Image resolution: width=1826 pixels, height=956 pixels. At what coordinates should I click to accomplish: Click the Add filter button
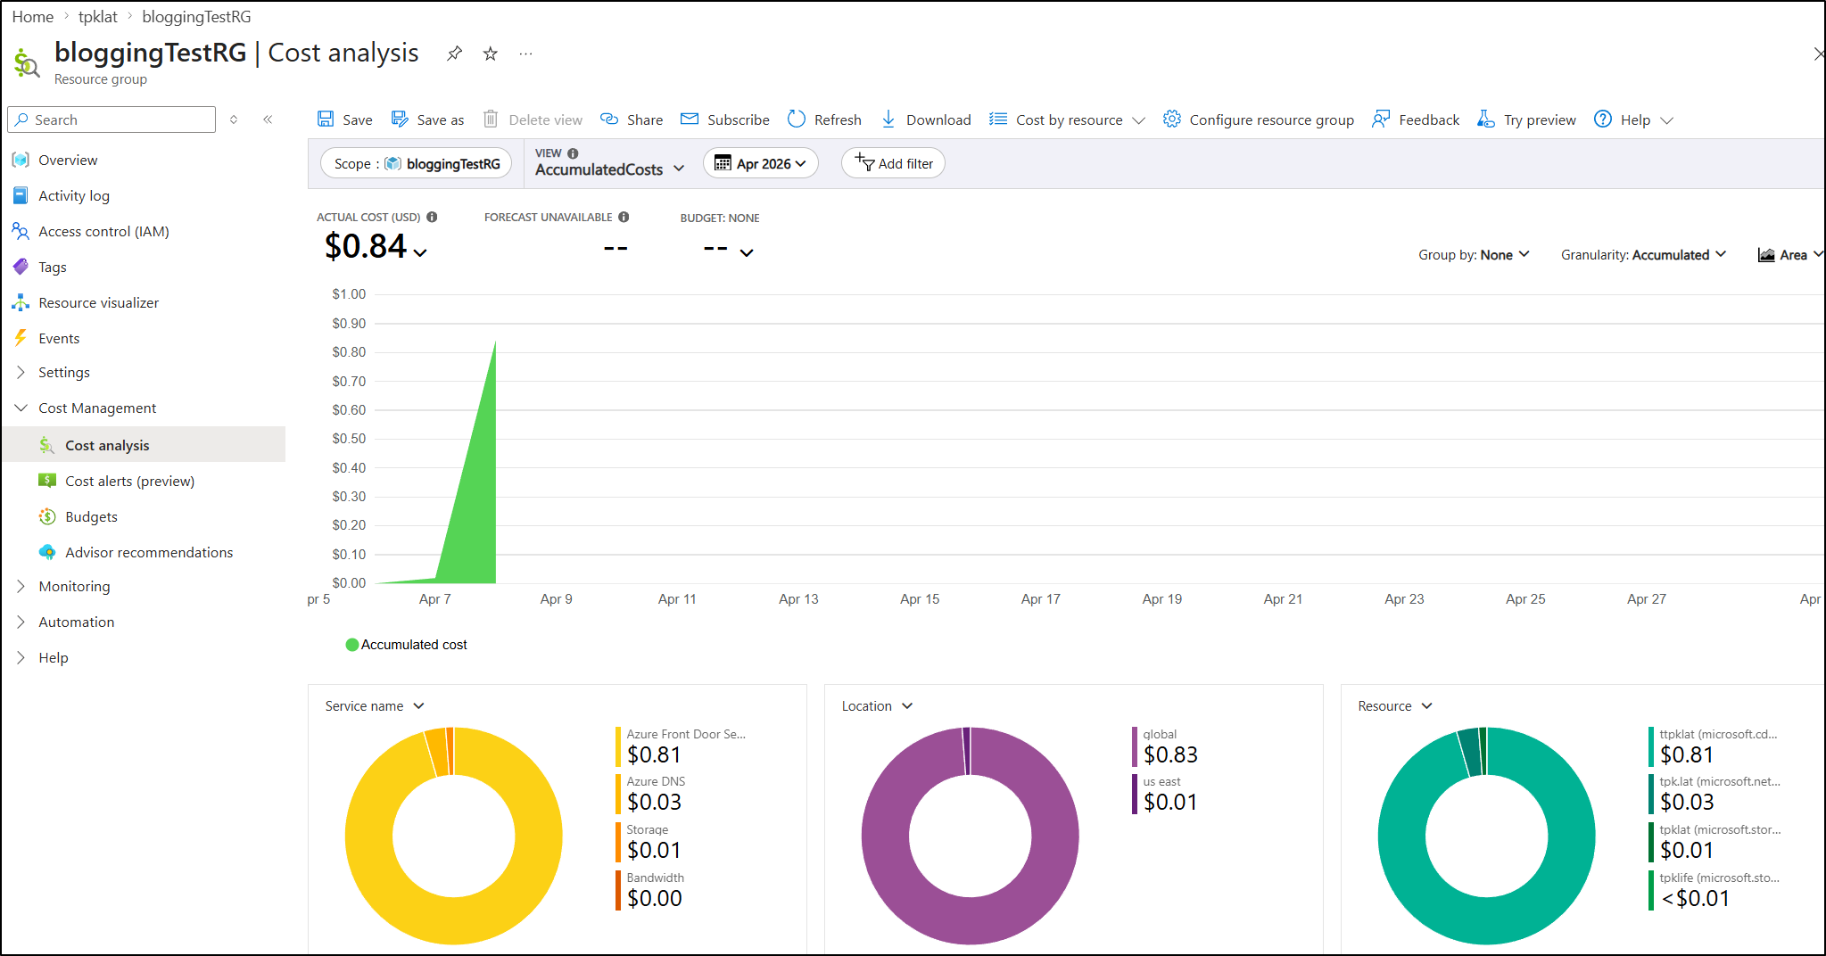(x=893, y=164)
